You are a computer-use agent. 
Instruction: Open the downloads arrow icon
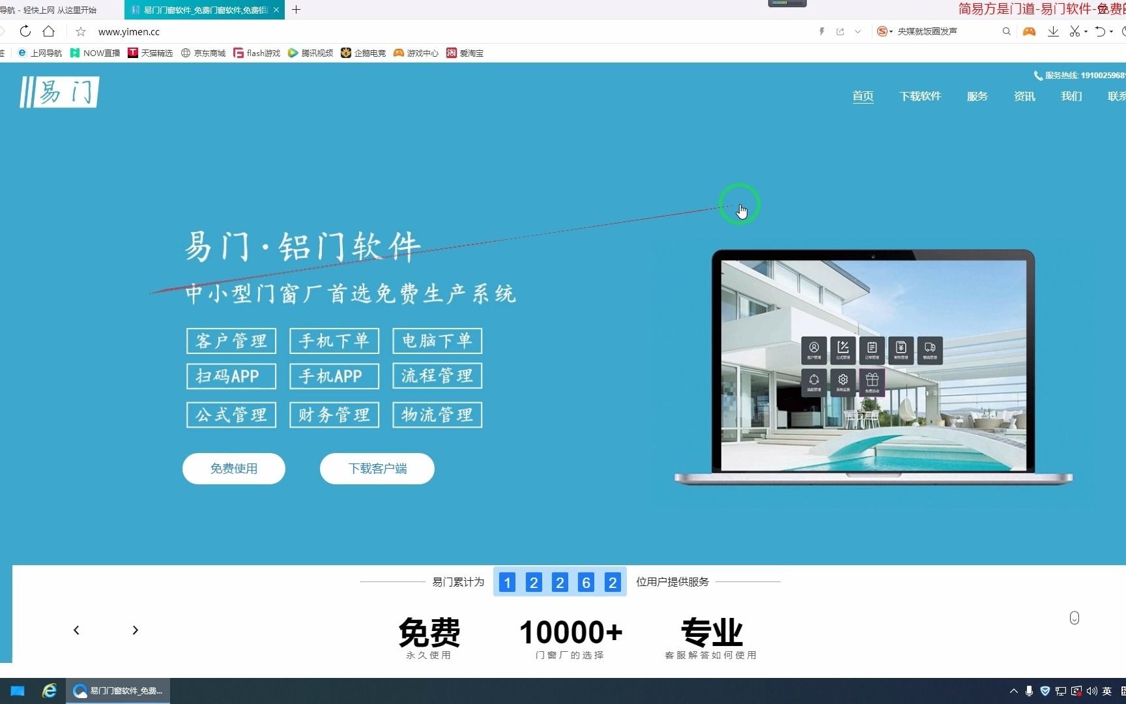point(1053,31)
